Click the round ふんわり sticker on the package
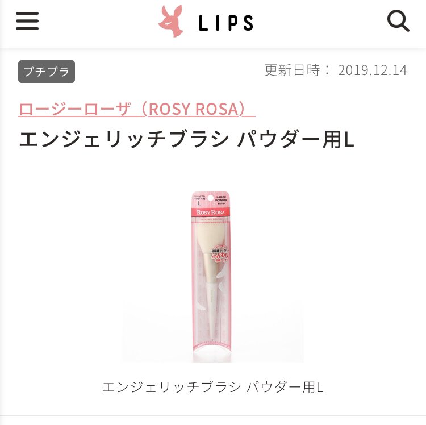 tap(220, 255)
